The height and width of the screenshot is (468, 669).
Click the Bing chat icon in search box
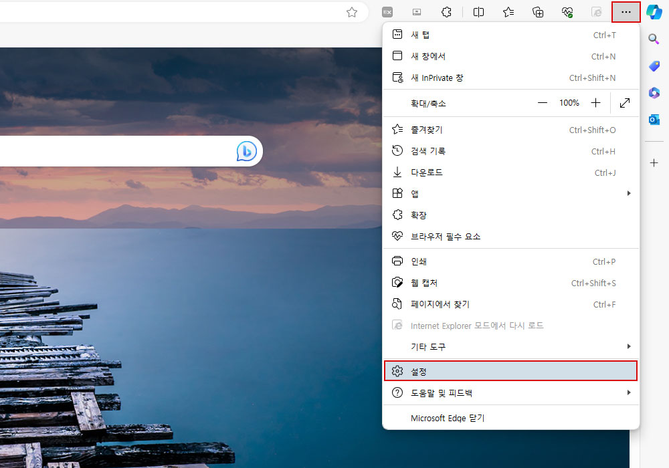[247, 151]
